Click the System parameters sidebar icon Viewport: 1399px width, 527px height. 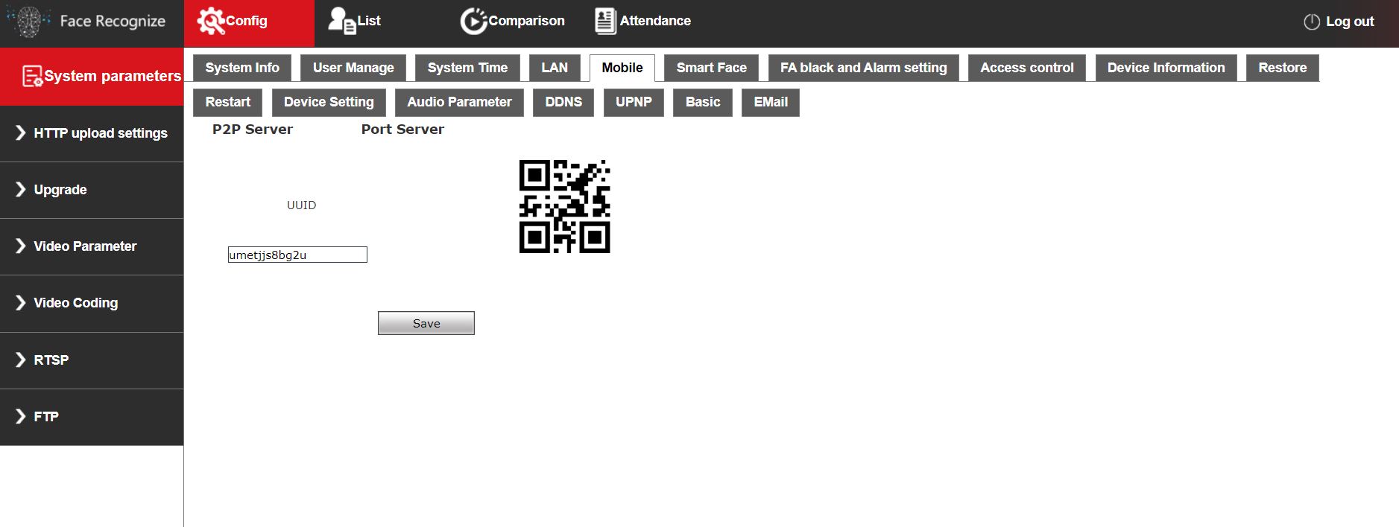click(x=32, y=76)
